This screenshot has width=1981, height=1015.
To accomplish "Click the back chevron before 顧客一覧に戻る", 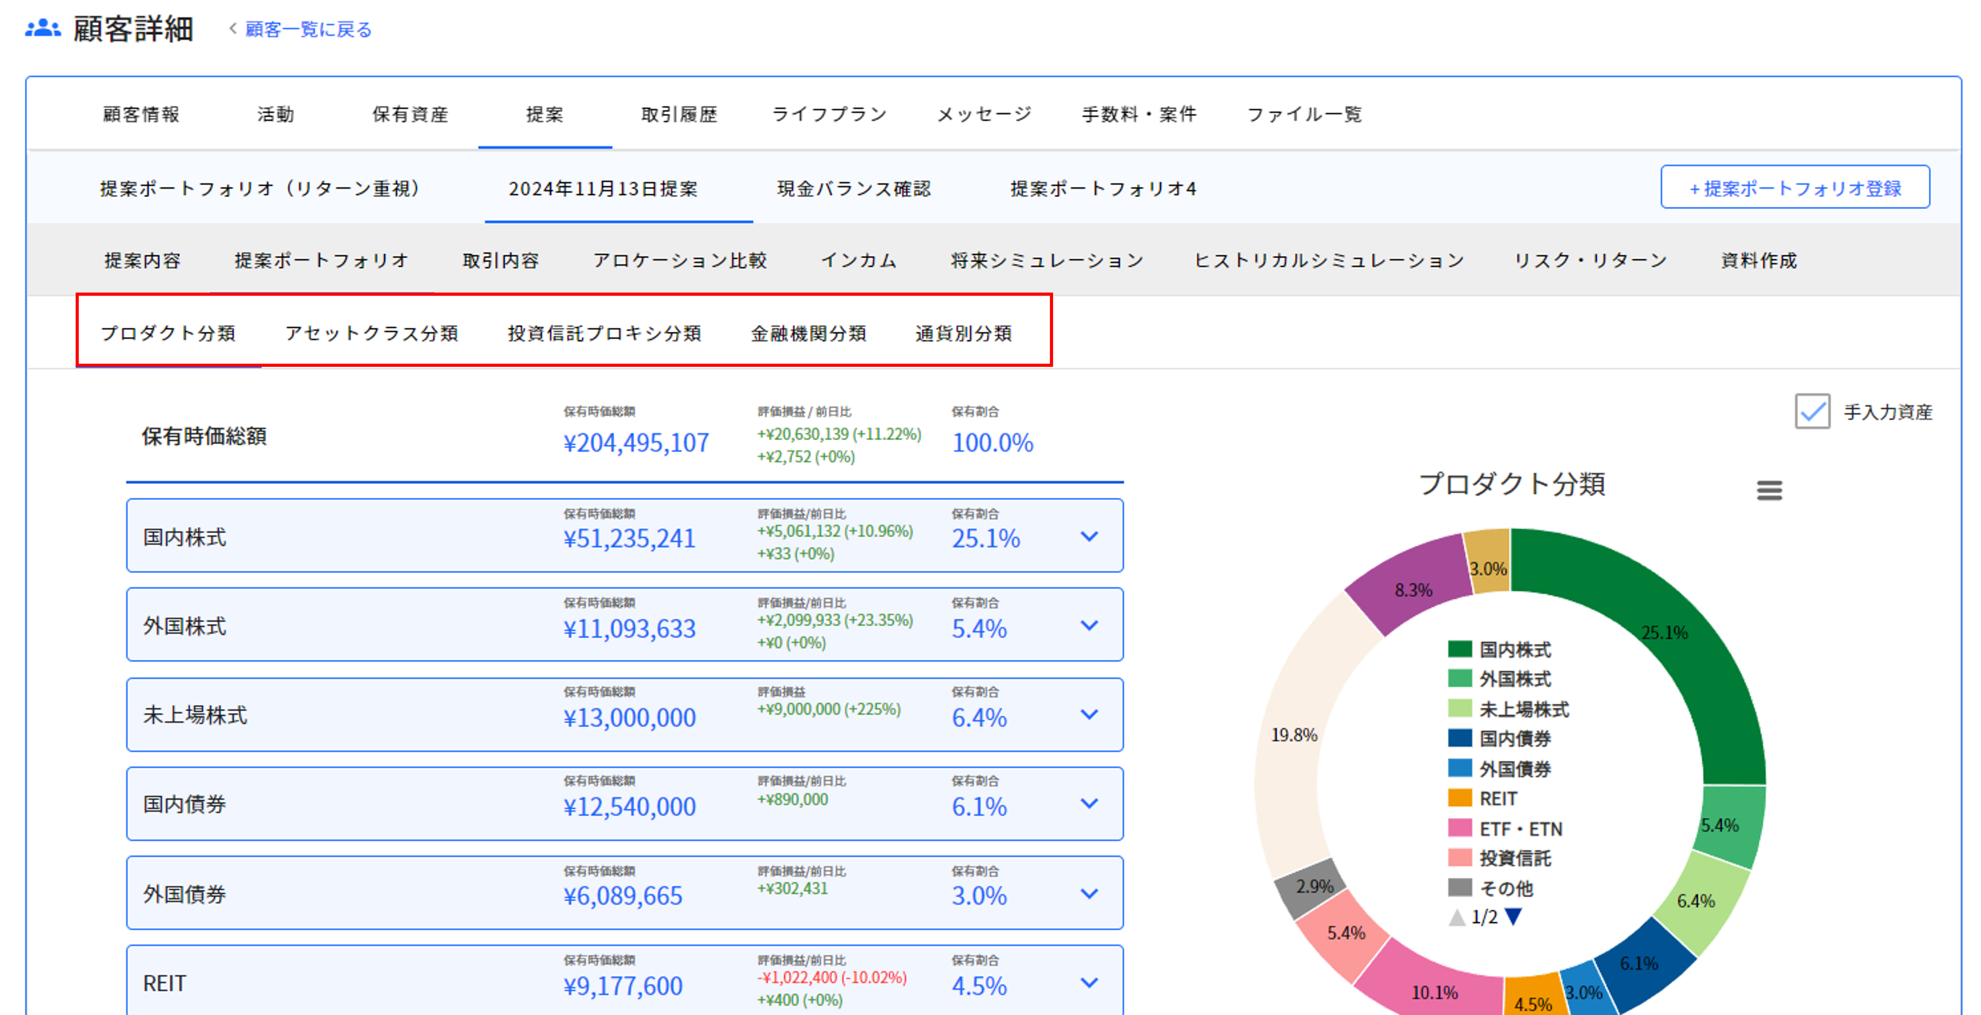I will pos(233,28).
